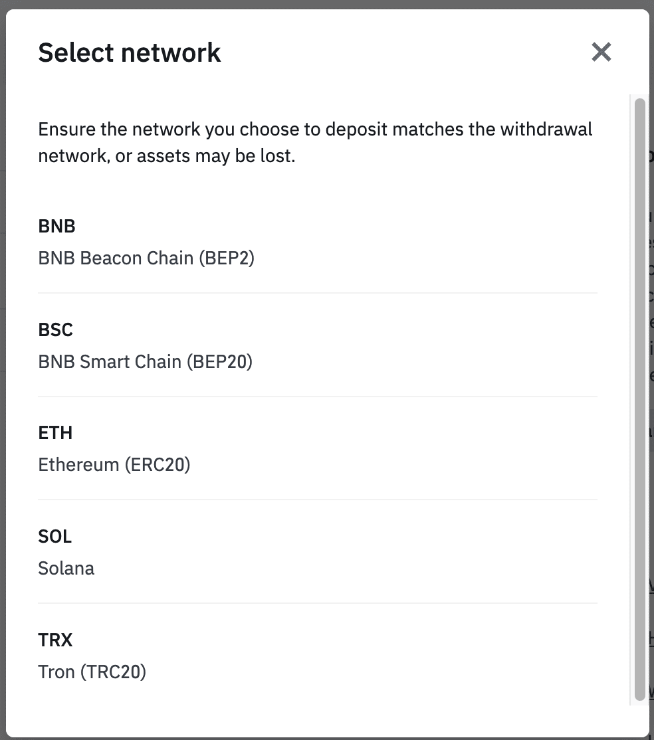Click the "Tron (TRC20)" description text
Viewport: 654px width, 740px height.
[92, 672]
